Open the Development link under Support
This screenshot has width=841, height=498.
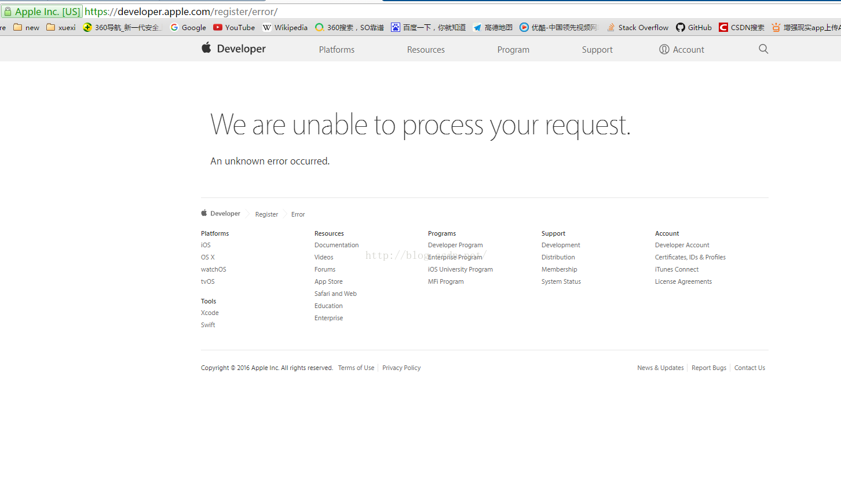click(561, 245)
